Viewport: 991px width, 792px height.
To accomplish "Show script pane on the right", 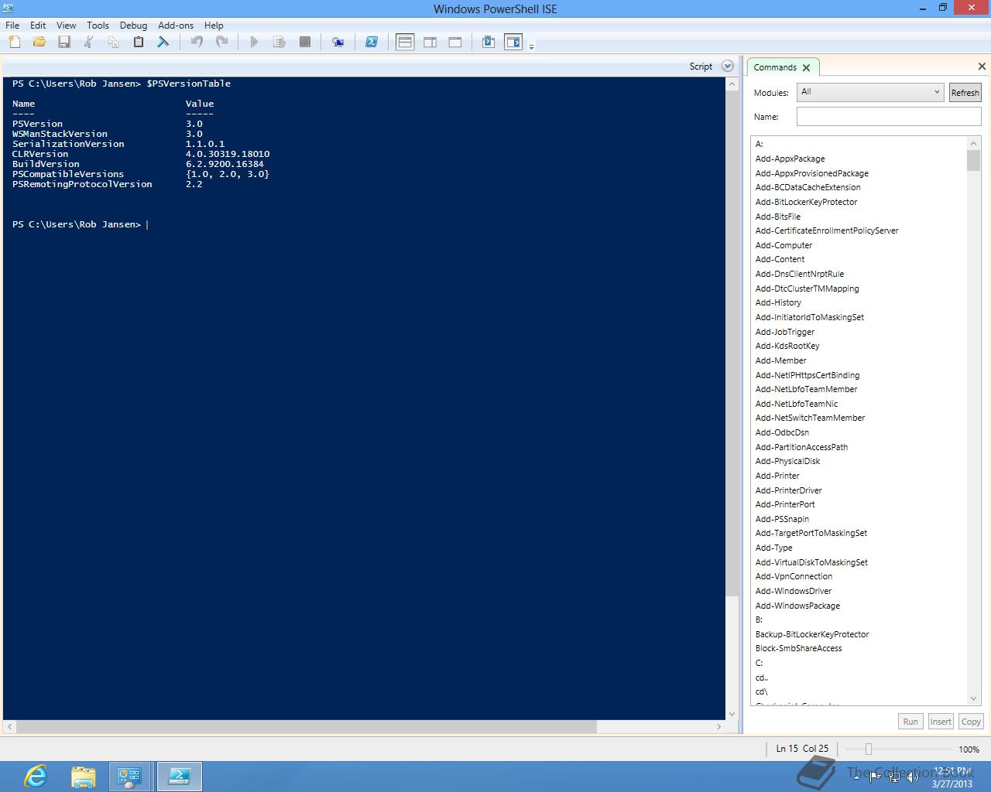I will coord(430,43).
